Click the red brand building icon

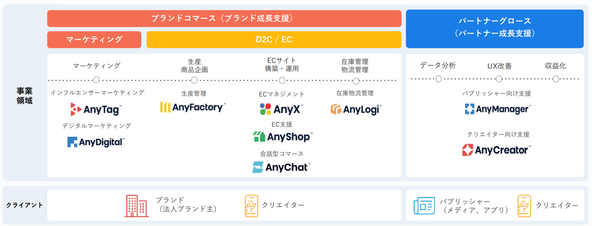137,206
